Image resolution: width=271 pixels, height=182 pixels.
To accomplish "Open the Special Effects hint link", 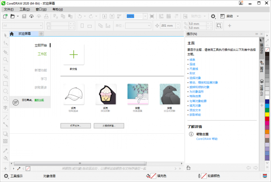I will tap(195, 96).
